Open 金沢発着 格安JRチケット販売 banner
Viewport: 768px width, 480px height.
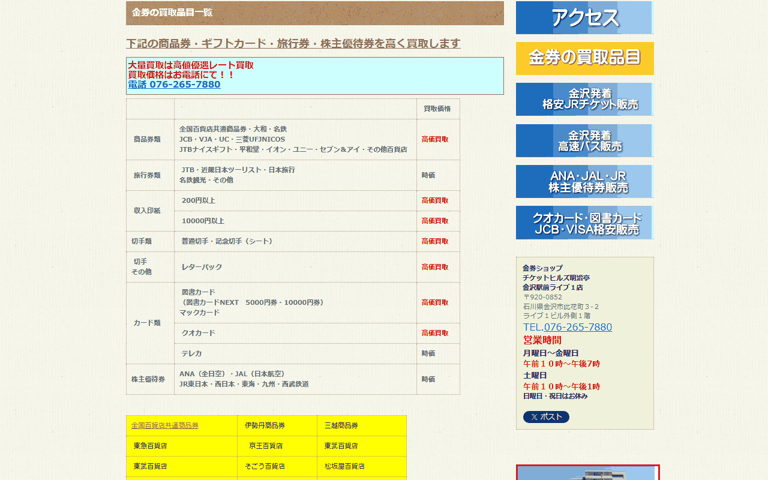584,99
